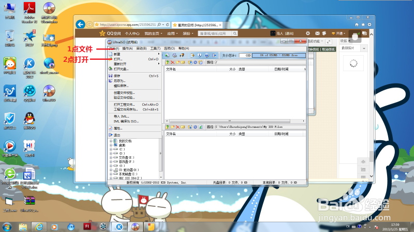This screenshot has width=414, height=232.
Task: Open the 操作(A) menu
Action: click(127, 48)
